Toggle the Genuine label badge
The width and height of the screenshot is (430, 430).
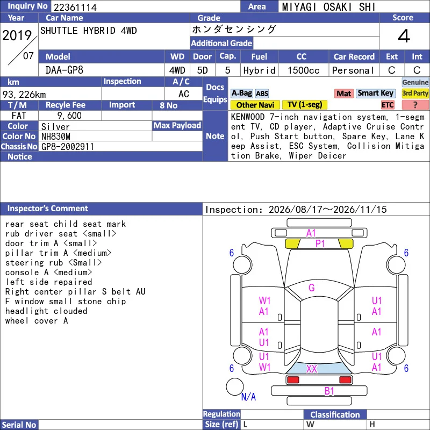tap(415, 82)
